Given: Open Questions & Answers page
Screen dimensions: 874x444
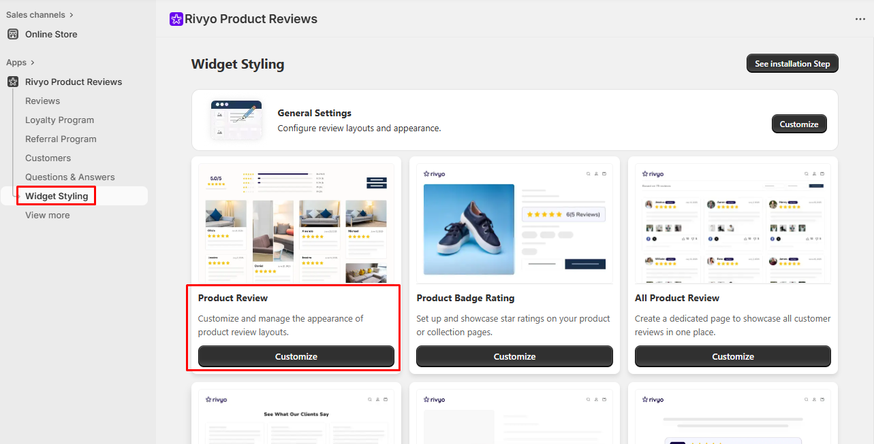Looking at the screenshot, I should pos(70,177).
